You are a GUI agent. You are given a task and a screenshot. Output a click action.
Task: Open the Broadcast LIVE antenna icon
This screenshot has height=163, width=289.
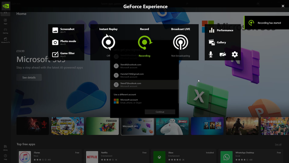click(x=181, y=42)
